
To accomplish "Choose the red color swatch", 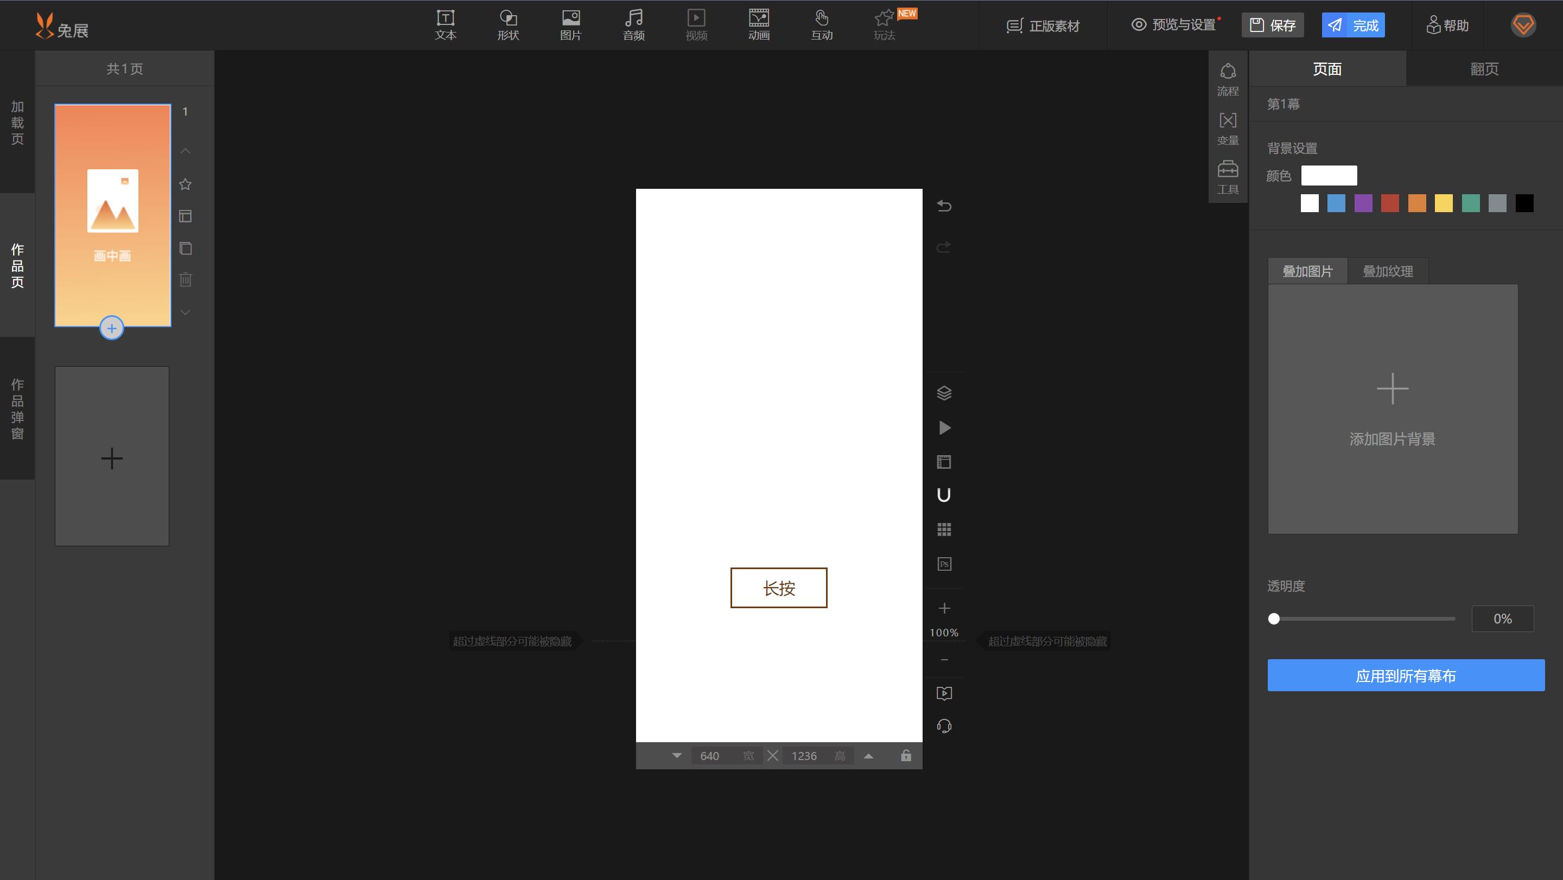I will (x=1390, y=203).
